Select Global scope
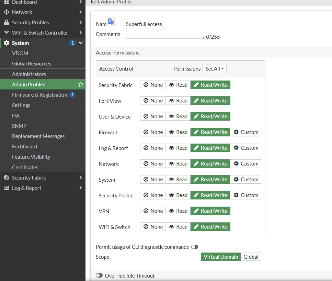332x281 pixels. click(x=251, y=257)
